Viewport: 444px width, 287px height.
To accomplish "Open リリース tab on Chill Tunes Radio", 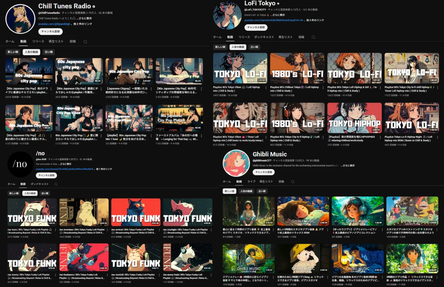I will [x=38, y=42].
